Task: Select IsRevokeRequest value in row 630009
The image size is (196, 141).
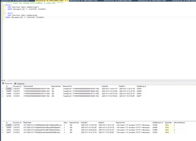Action: 179,128
